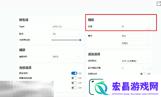Enable the 调整光标速度 toggle
The width and height of the screenshot is (161, 97).
74,78
